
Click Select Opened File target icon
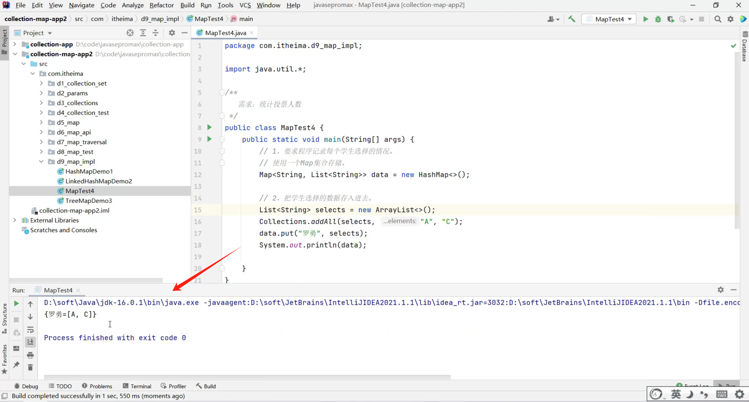coord(130,33)
